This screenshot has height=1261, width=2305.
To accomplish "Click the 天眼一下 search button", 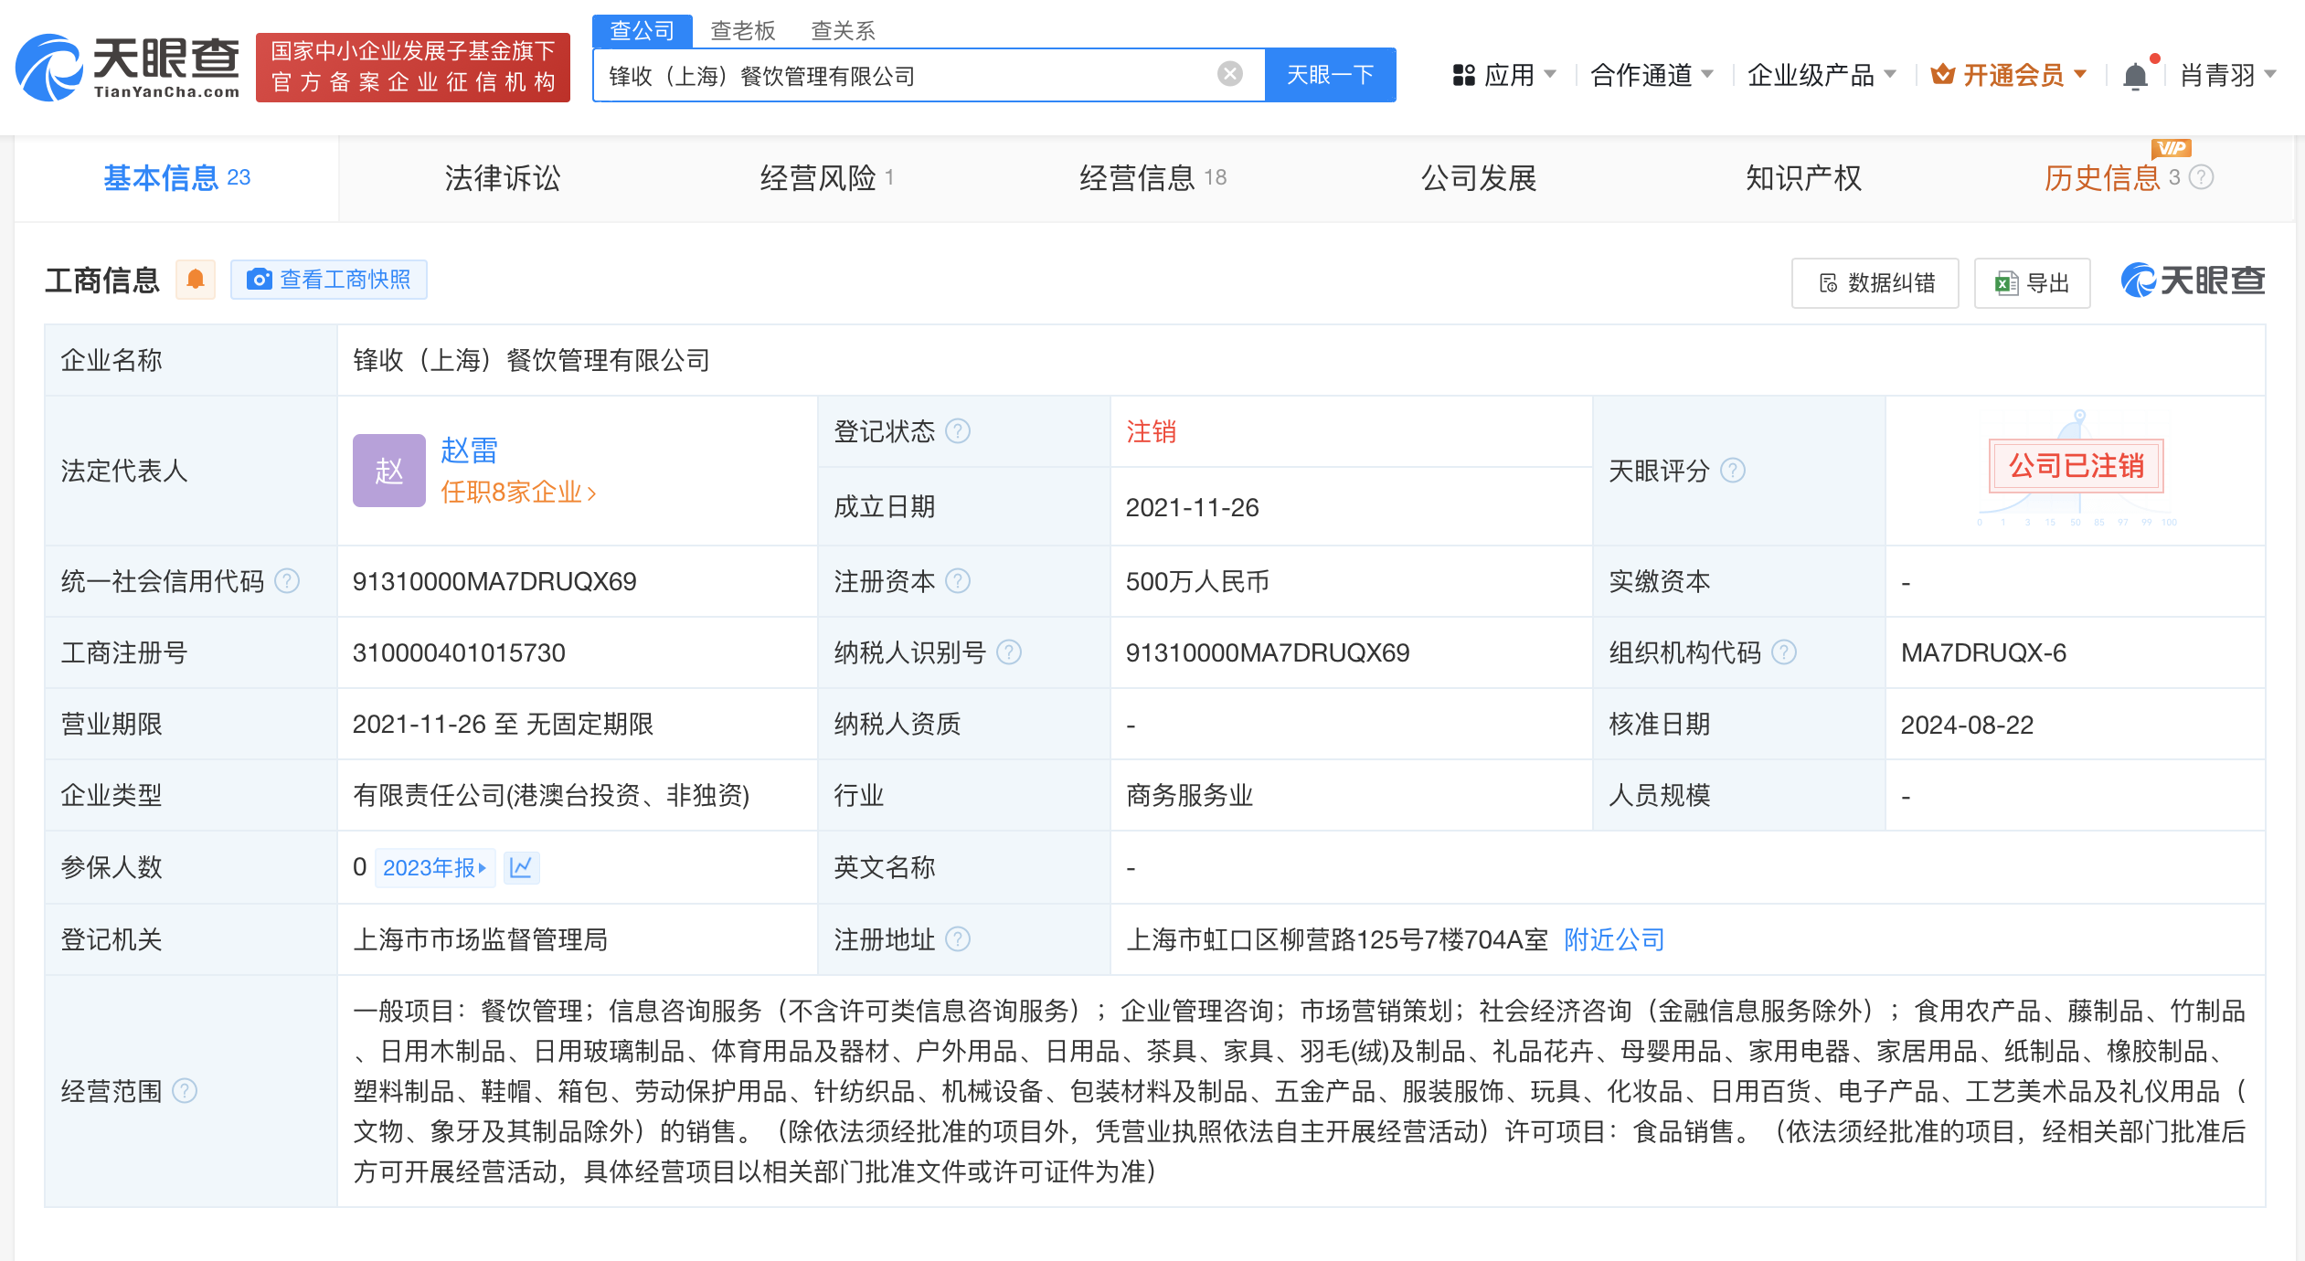I will 1330,75.
